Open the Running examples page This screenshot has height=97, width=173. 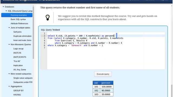pyautogui.click(x=17, y=15)
